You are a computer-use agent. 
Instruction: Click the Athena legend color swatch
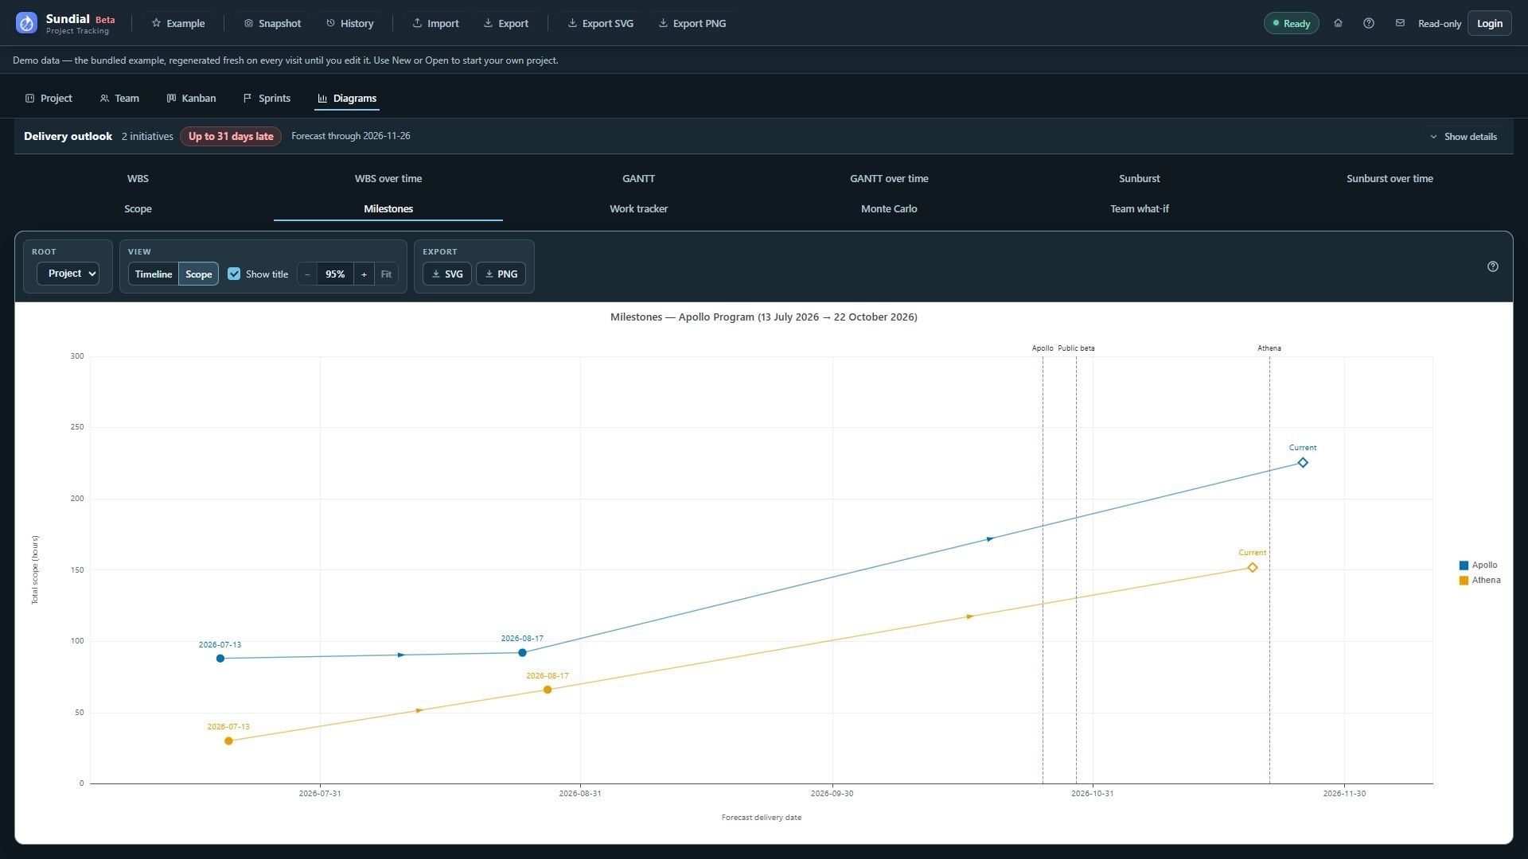1464,581
